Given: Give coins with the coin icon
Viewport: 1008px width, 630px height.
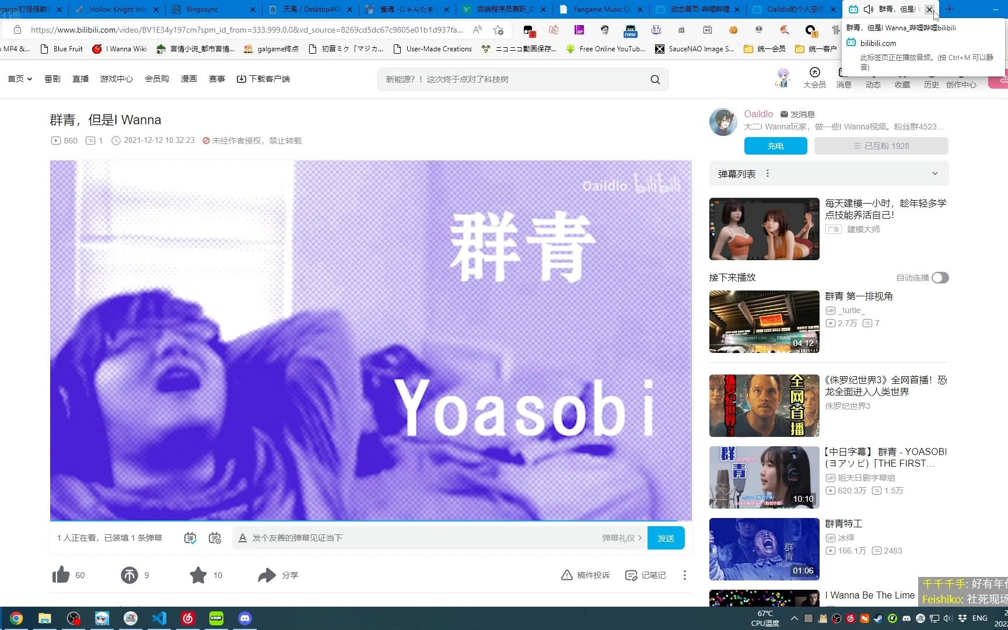Looking at the screenshot, I should tap(129, 575).
